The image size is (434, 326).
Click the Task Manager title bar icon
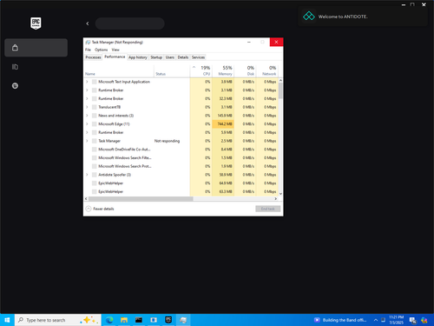pyautogui.click(x=88, y=43)
